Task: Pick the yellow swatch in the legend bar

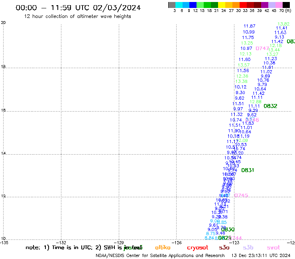Action: point(222,5)
